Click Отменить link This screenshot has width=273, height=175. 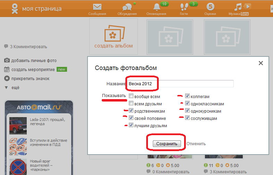click(x=196, y=144)
